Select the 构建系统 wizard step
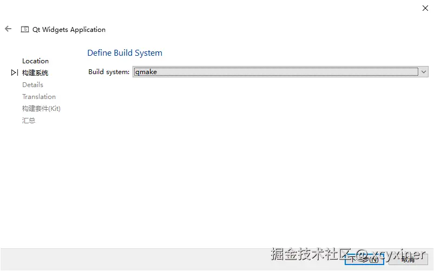Screen dimensions: 434x271 tap(35, 72)
